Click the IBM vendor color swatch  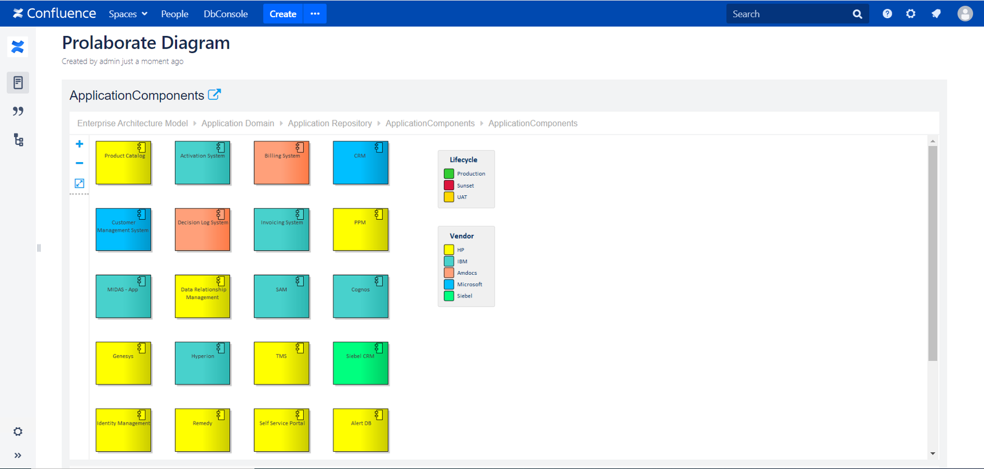[449, 261]
